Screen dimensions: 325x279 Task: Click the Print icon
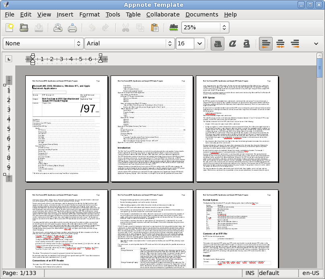[72, 28]
